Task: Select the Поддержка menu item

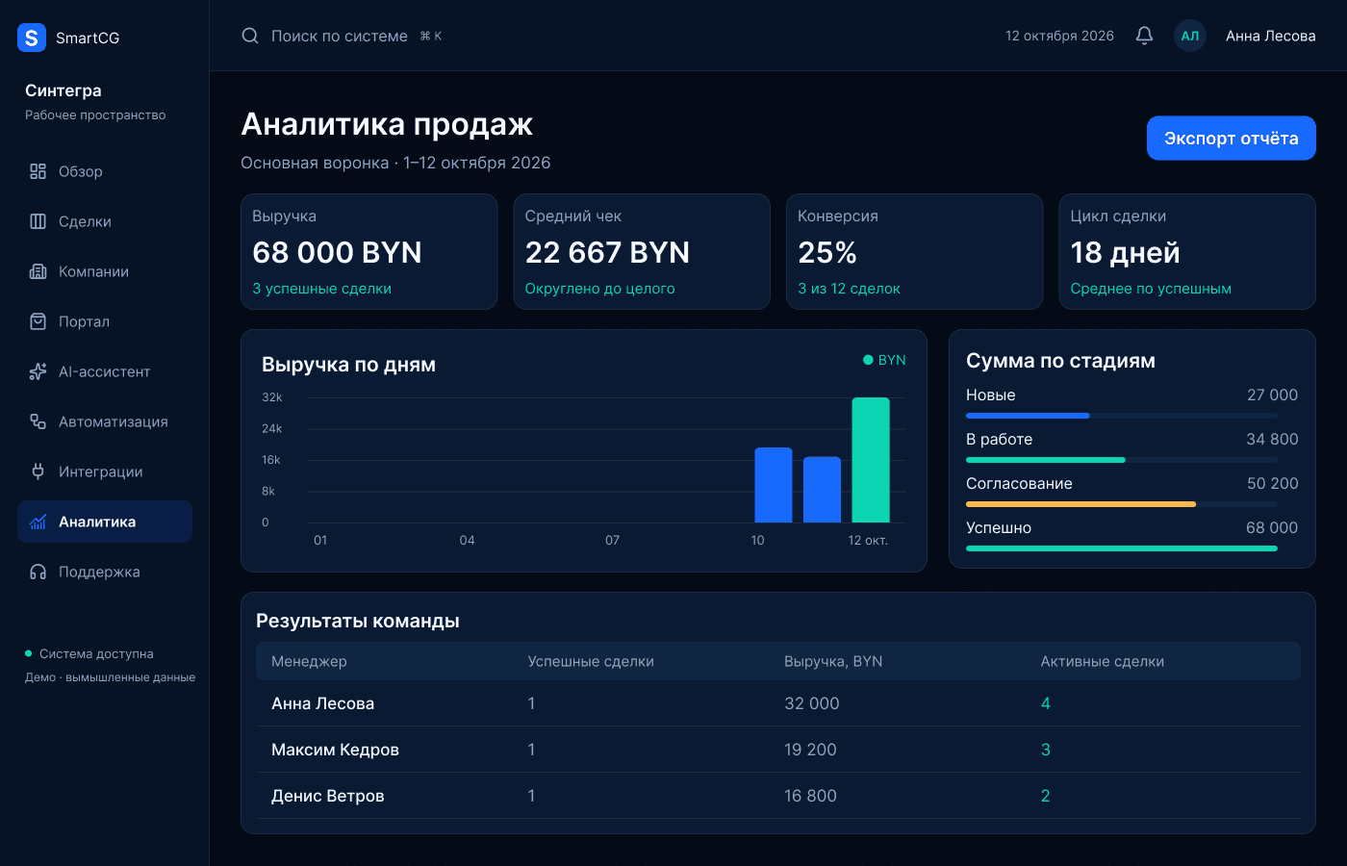Action: [x=105, y=572]
